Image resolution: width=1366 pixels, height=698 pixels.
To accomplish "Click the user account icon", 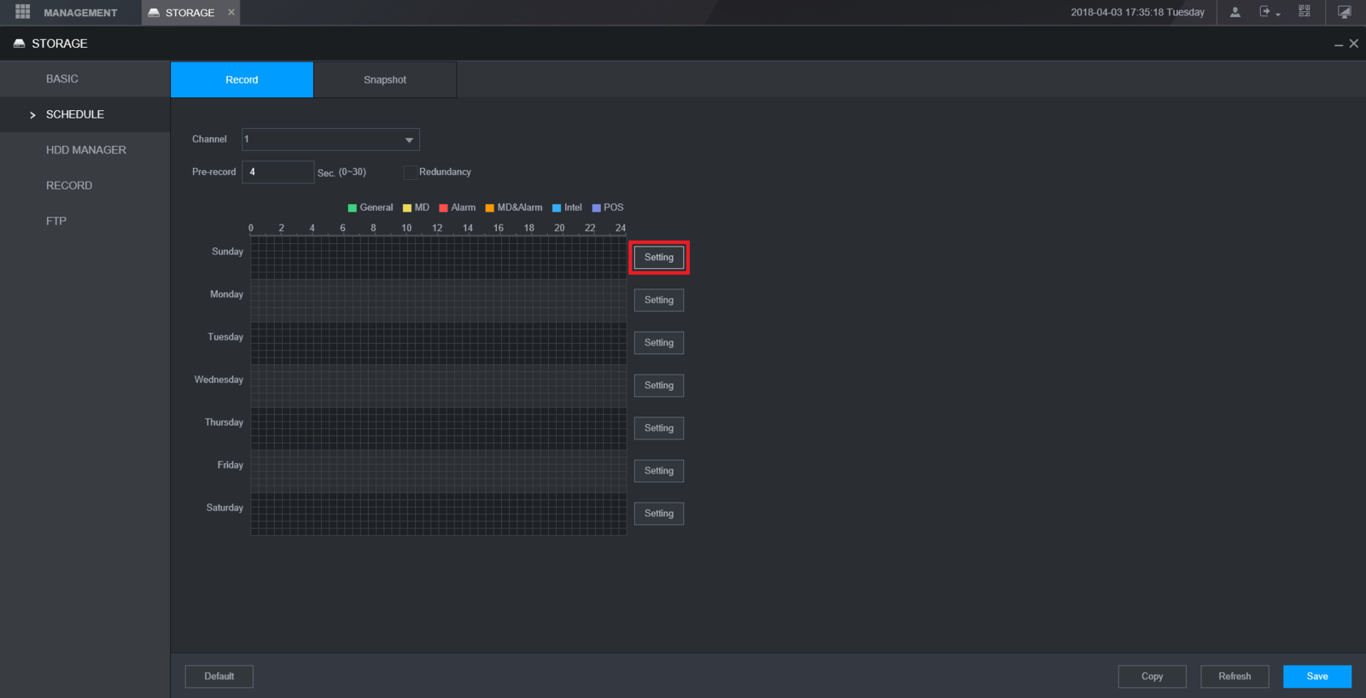I will click(1235, 12).
